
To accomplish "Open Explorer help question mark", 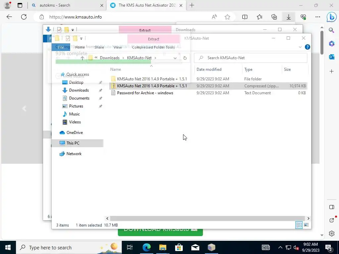I will [x=307, y=47].
